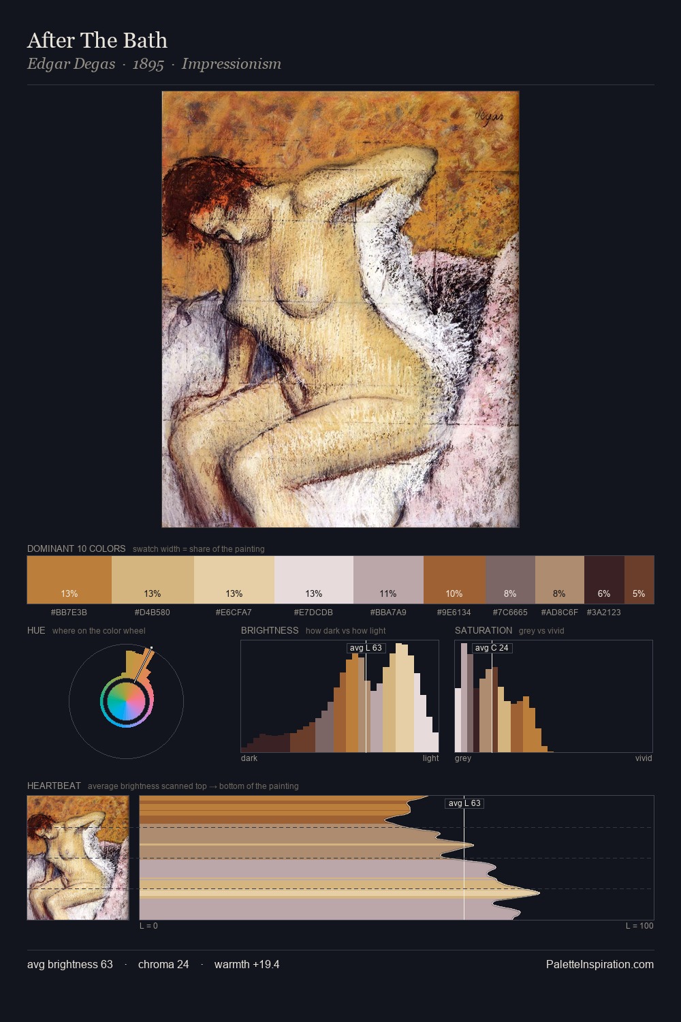Click the BRIGHTNESS section heading
This screenshot has height=1022, width=681.
click(x=270, y=630)
